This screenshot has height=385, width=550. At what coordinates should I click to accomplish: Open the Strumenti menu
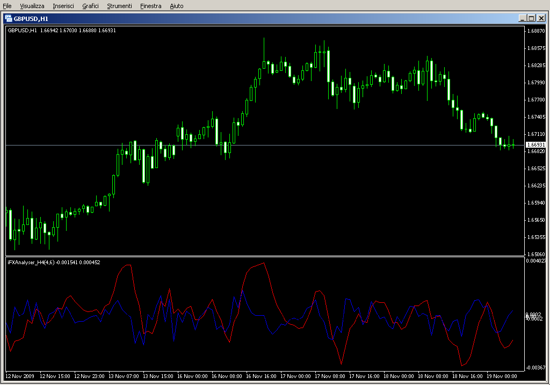tap(119, 6)
